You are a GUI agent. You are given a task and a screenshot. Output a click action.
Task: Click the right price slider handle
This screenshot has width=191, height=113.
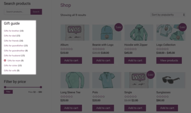(41, 87)
